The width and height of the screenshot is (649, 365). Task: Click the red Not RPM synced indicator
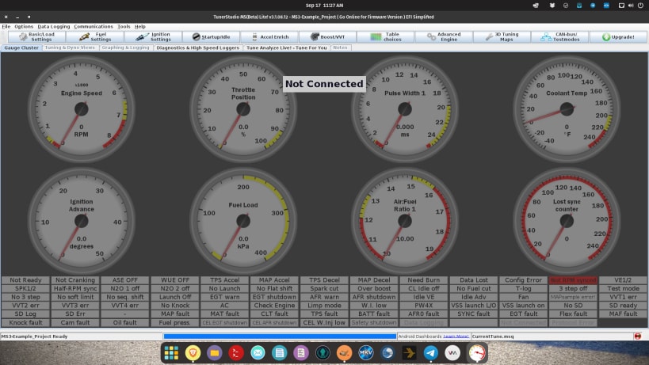click(573, 280)
